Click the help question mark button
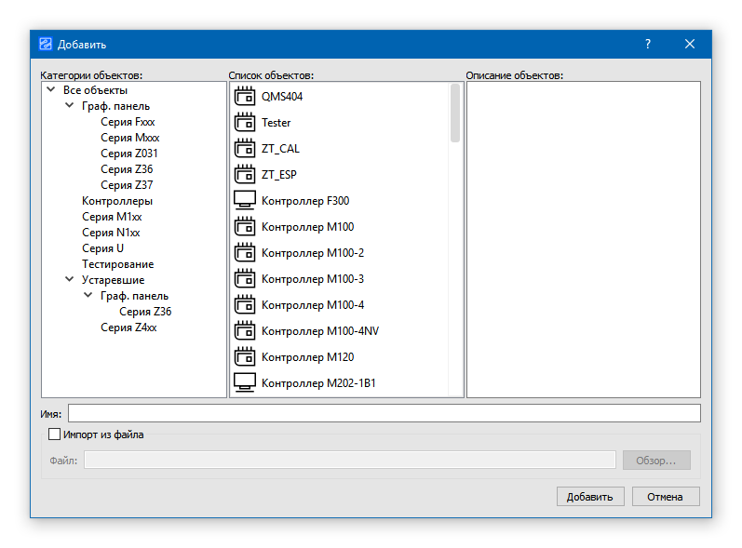Screen dimensions: 742x548 648,44
